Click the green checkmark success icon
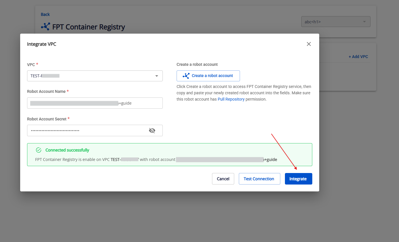This screenshot has width=399, height=242. click(x=39, y=150)
